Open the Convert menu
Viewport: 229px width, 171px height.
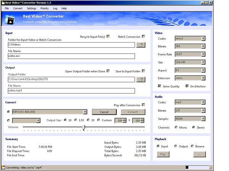pos(18,8)
